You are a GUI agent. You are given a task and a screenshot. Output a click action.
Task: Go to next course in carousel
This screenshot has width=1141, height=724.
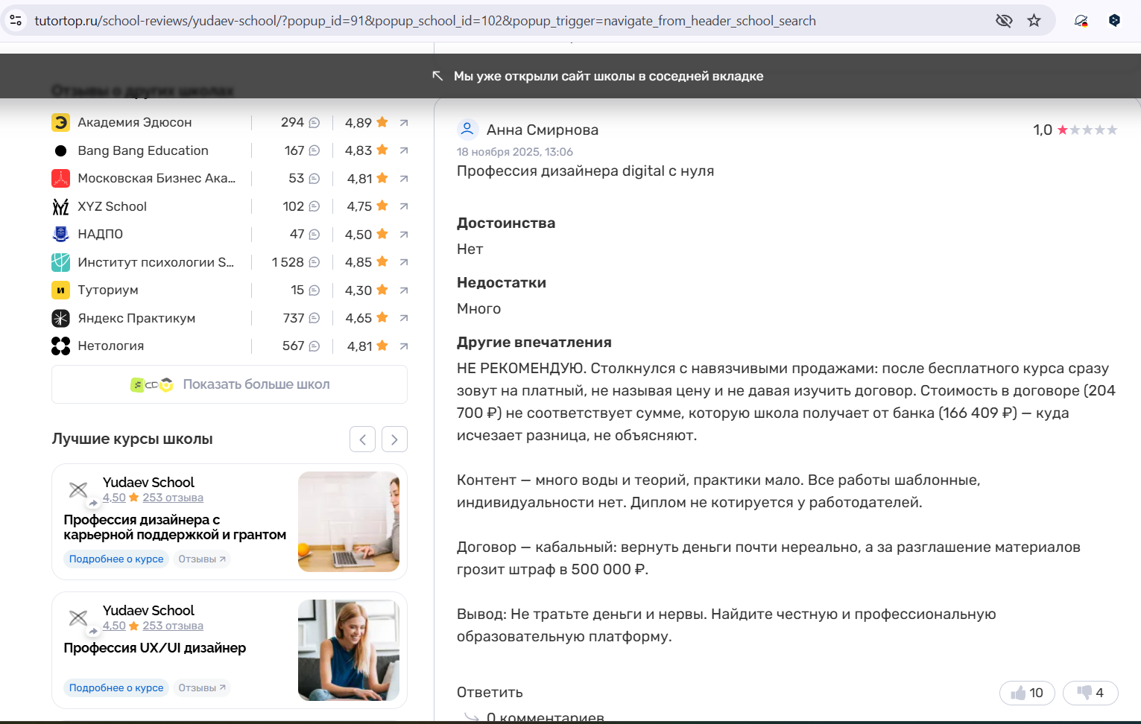coord(394,439)
